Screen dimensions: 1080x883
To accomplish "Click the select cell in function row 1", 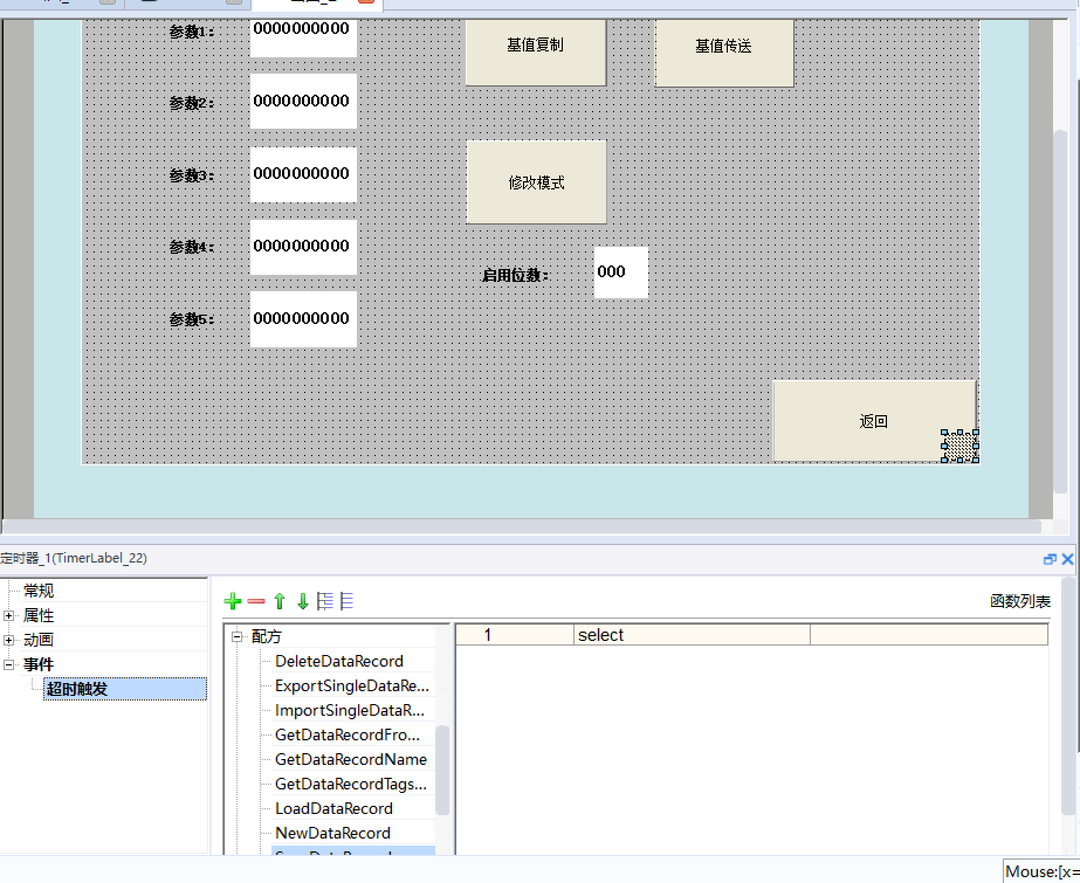I will pos(692,635).
